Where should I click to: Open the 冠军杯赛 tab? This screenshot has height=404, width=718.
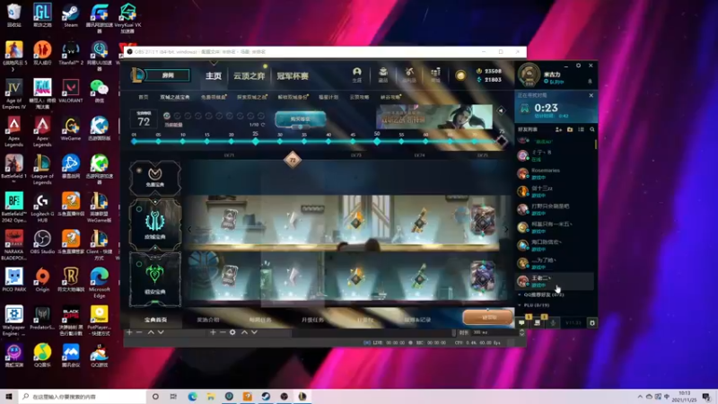[x=293, y=76]
